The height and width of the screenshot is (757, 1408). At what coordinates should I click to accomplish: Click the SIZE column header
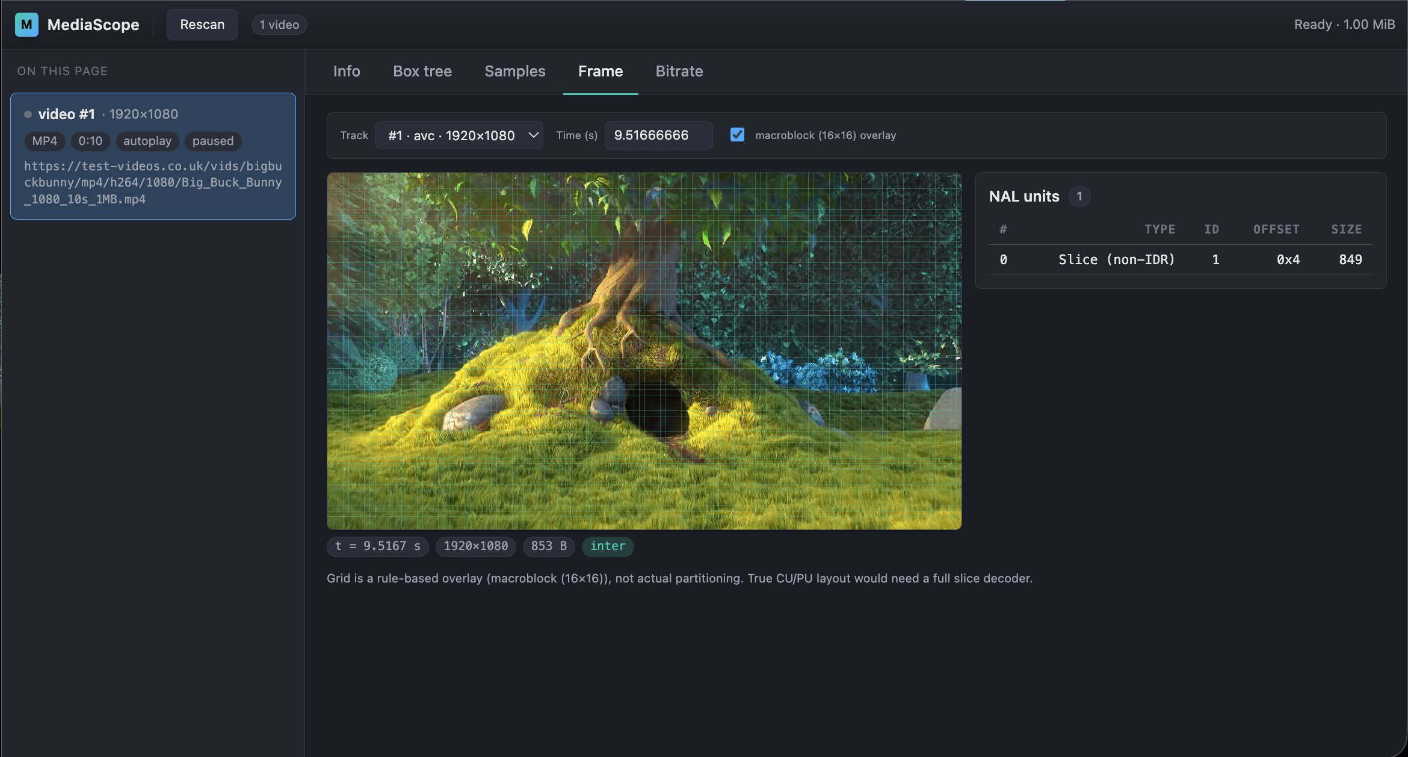point(1347,229)
